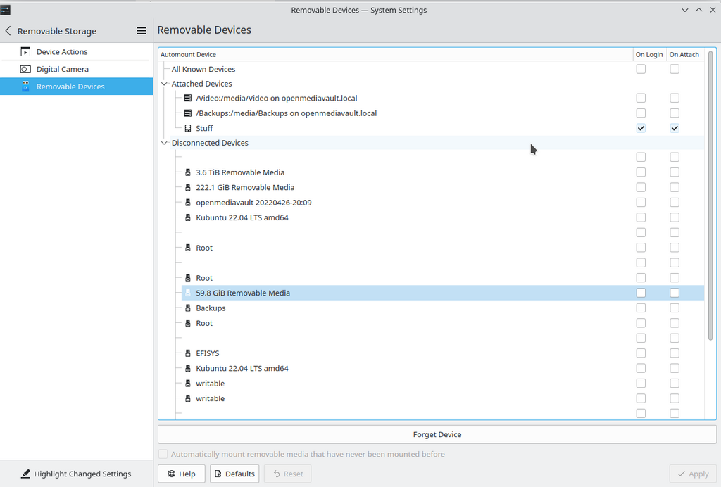Select the Backups device in the list
Image resolution: width=721 pixels, height=487 pixels.
[211, 308]
